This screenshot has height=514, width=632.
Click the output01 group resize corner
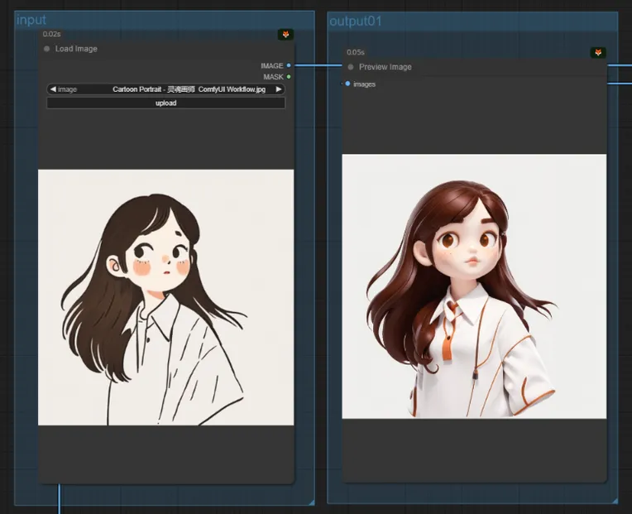pyautogui.click(x=615, y=501)
